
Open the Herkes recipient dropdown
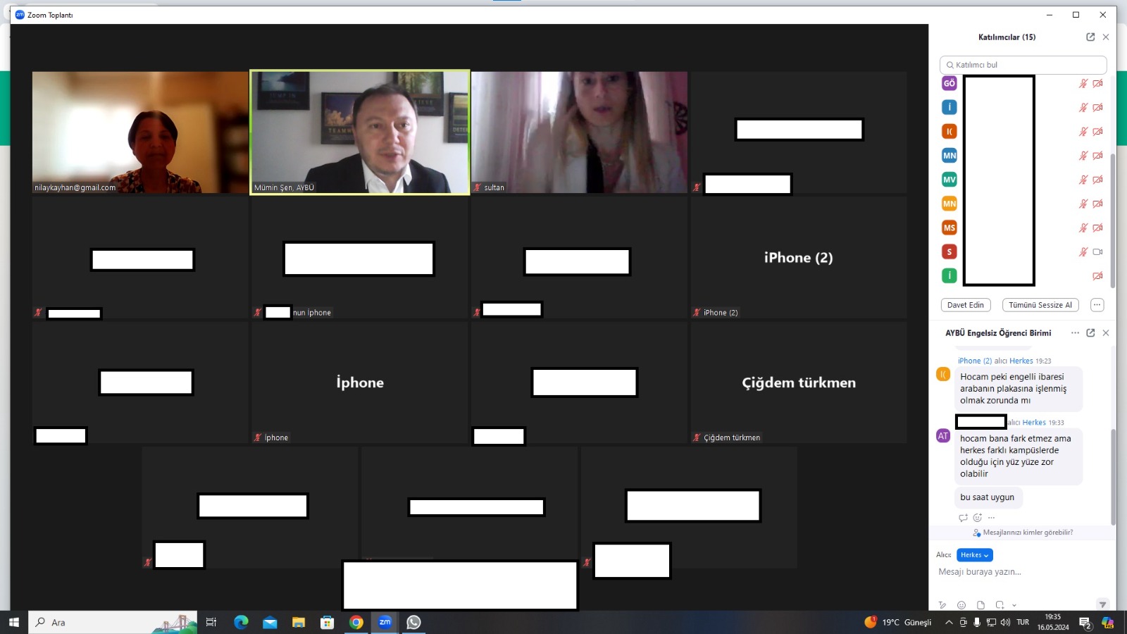pos(973,554)
